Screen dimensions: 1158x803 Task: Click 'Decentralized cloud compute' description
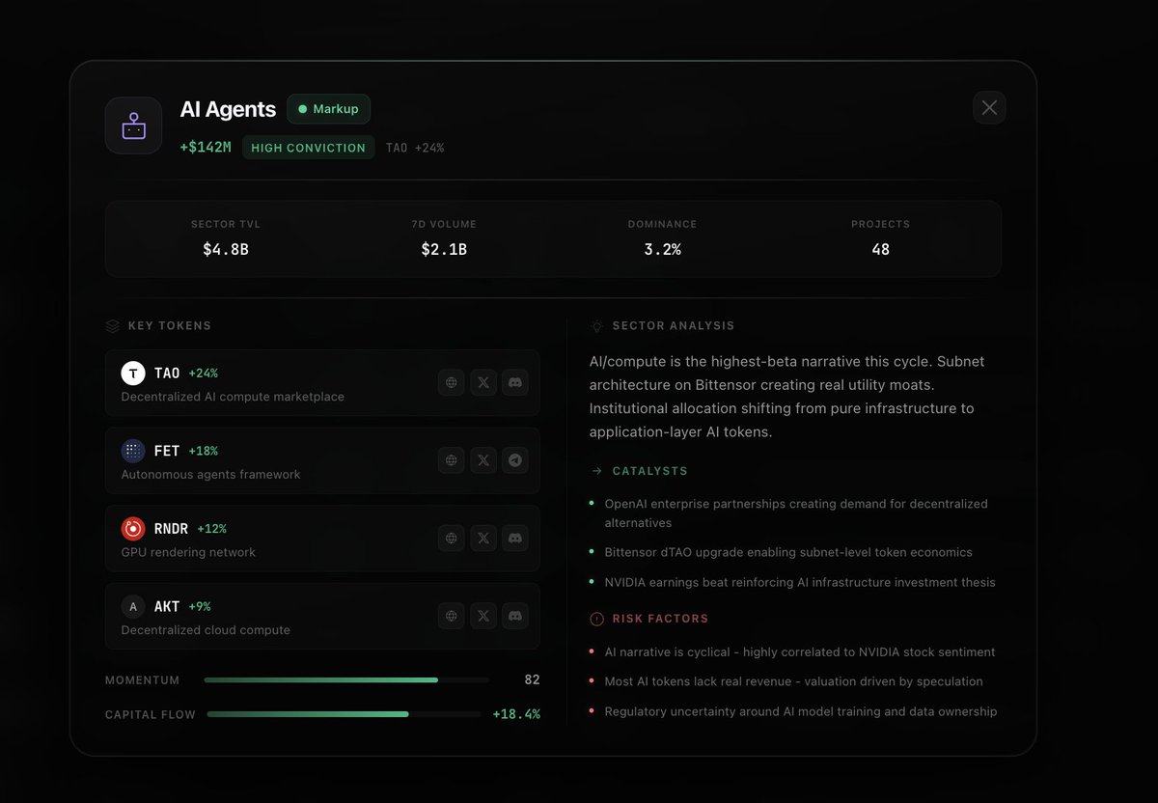pyautogui.click(x=206, y=629)
